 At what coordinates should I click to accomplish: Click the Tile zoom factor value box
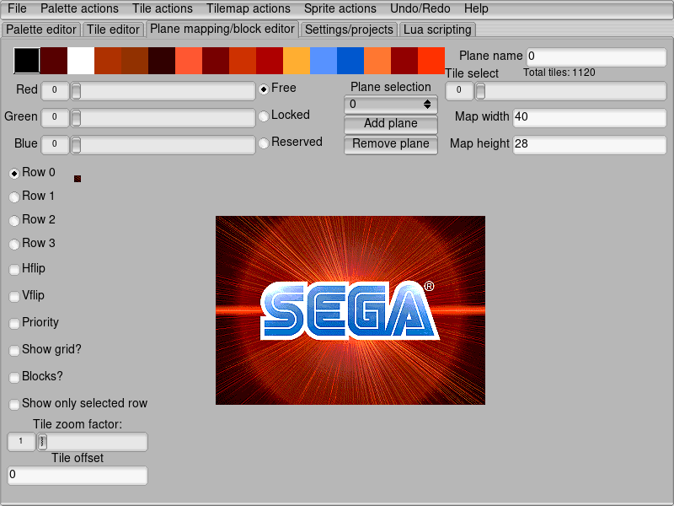[x=21, y=441]
